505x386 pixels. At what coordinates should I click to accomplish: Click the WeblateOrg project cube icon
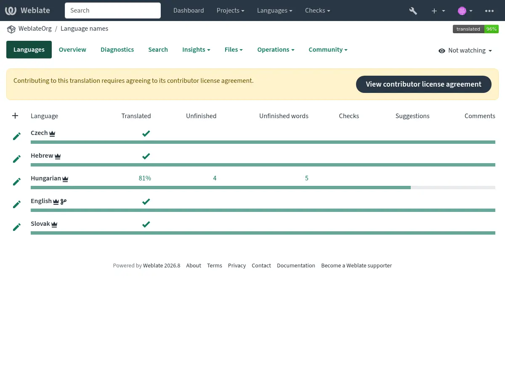(11, 29)
